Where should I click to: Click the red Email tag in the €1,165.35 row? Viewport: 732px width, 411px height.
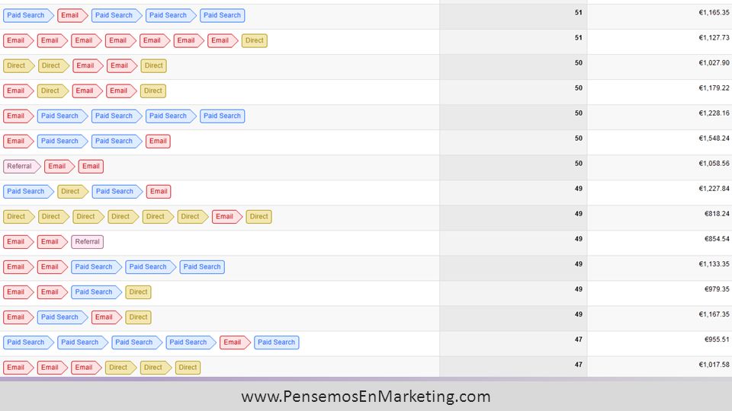72,15
